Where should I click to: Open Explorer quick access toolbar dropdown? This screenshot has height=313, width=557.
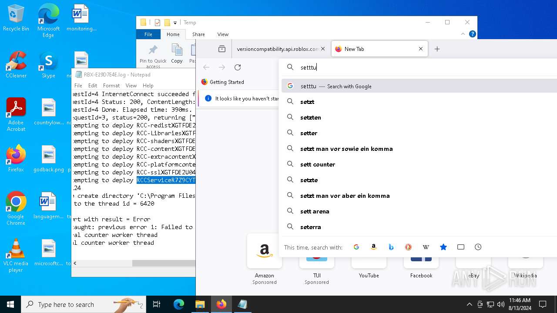point(175,23)
